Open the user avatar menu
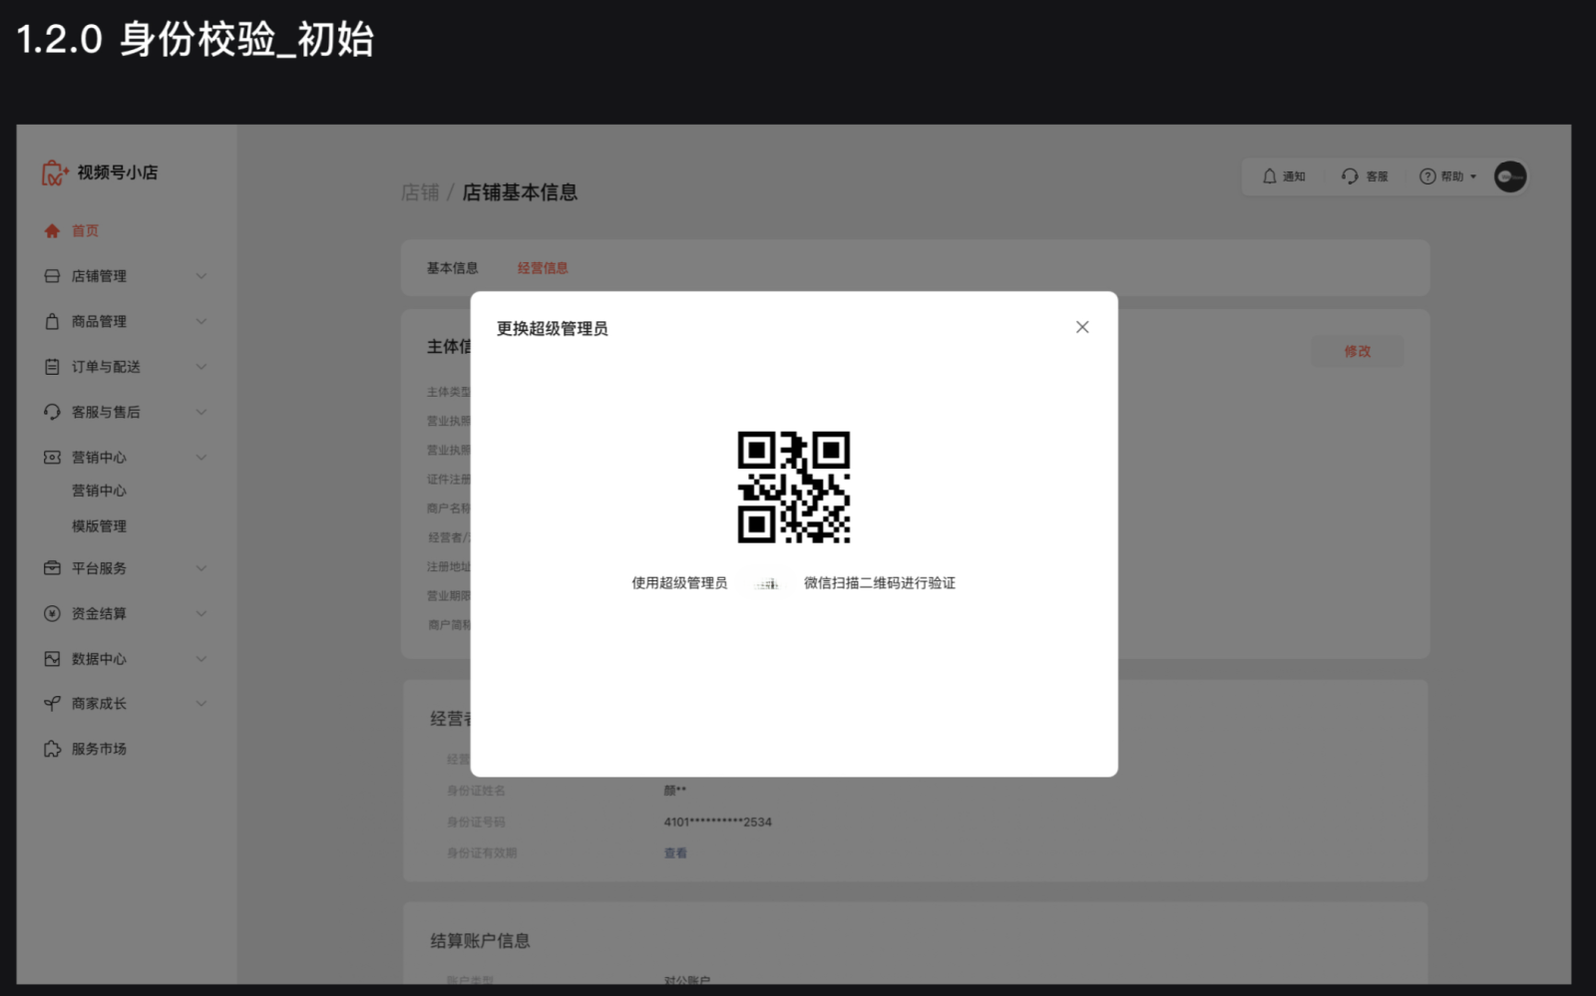The image size is (1596, 996). point(1510,176)
